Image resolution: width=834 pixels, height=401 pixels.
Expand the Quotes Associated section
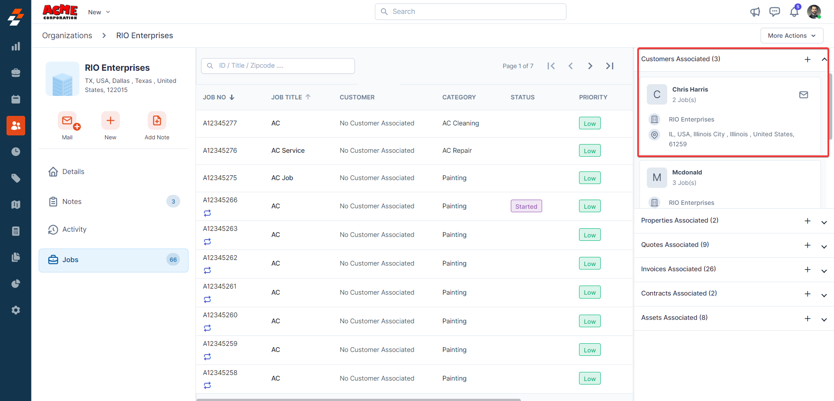point(824,247)
